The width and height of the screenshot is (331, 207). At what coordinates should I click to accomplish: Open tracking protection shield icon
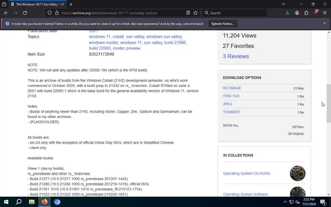point(50,13)
